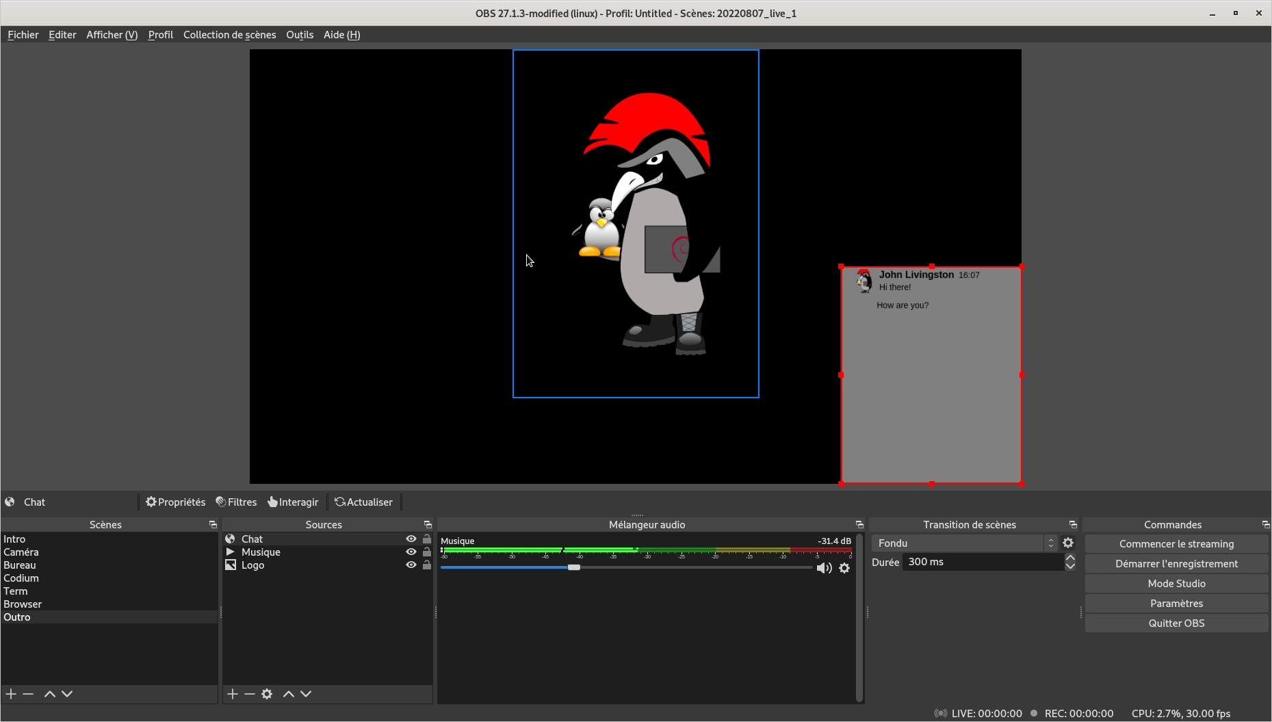Click Quitter OBS button
Screen dimensions: 1272x722
point(1176,623)
